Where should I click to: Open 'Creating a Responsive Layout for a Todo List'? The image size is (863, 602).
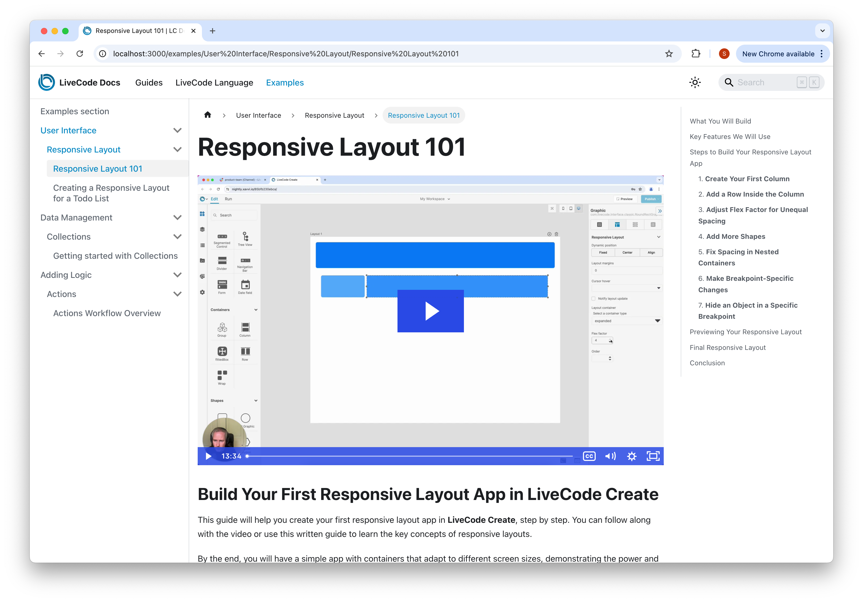pos(111,193)
